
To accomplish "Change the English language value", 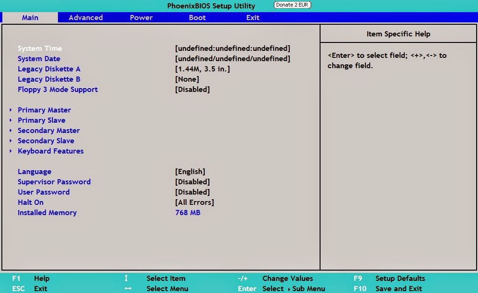I will tap(190, 172).
